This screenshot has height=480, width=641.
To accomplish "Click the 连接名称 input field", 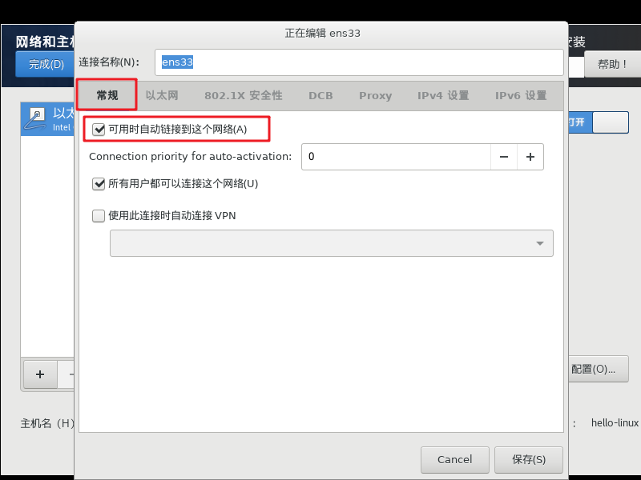I will click(359, 62).
